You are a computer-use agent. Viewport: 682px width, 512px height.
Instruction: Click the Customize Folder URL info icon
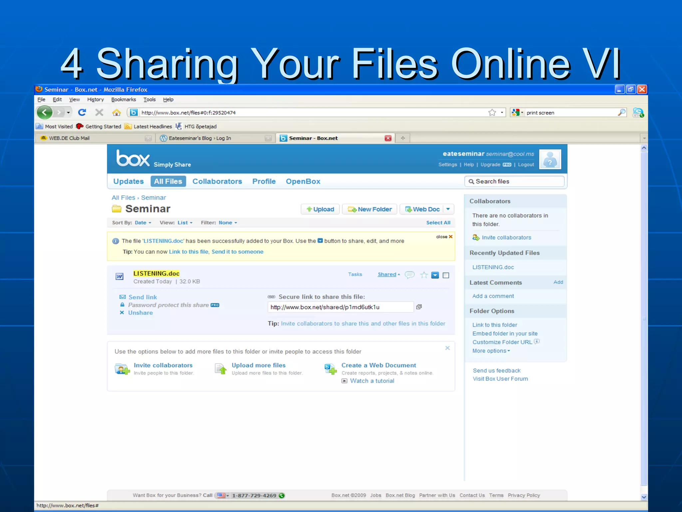point(537,341)
